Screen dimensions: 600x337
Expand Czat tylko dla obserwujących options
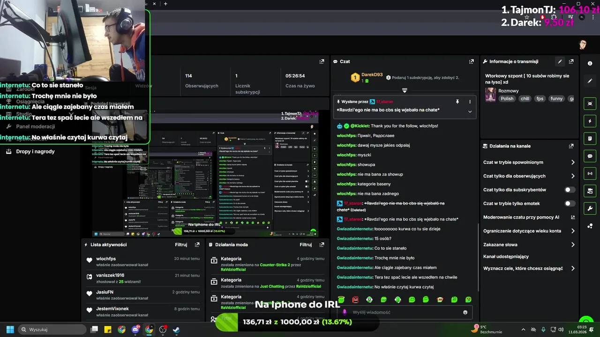[x=573, y=176]
